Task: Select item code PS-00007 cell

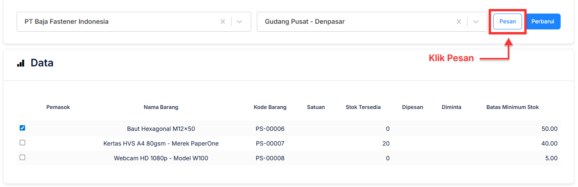Action: [x=270, y=144]
